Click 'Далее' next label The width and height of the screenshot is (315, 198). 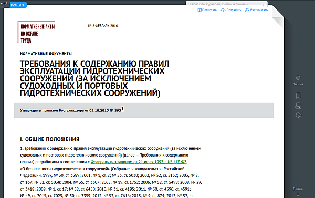click(298, 189)
